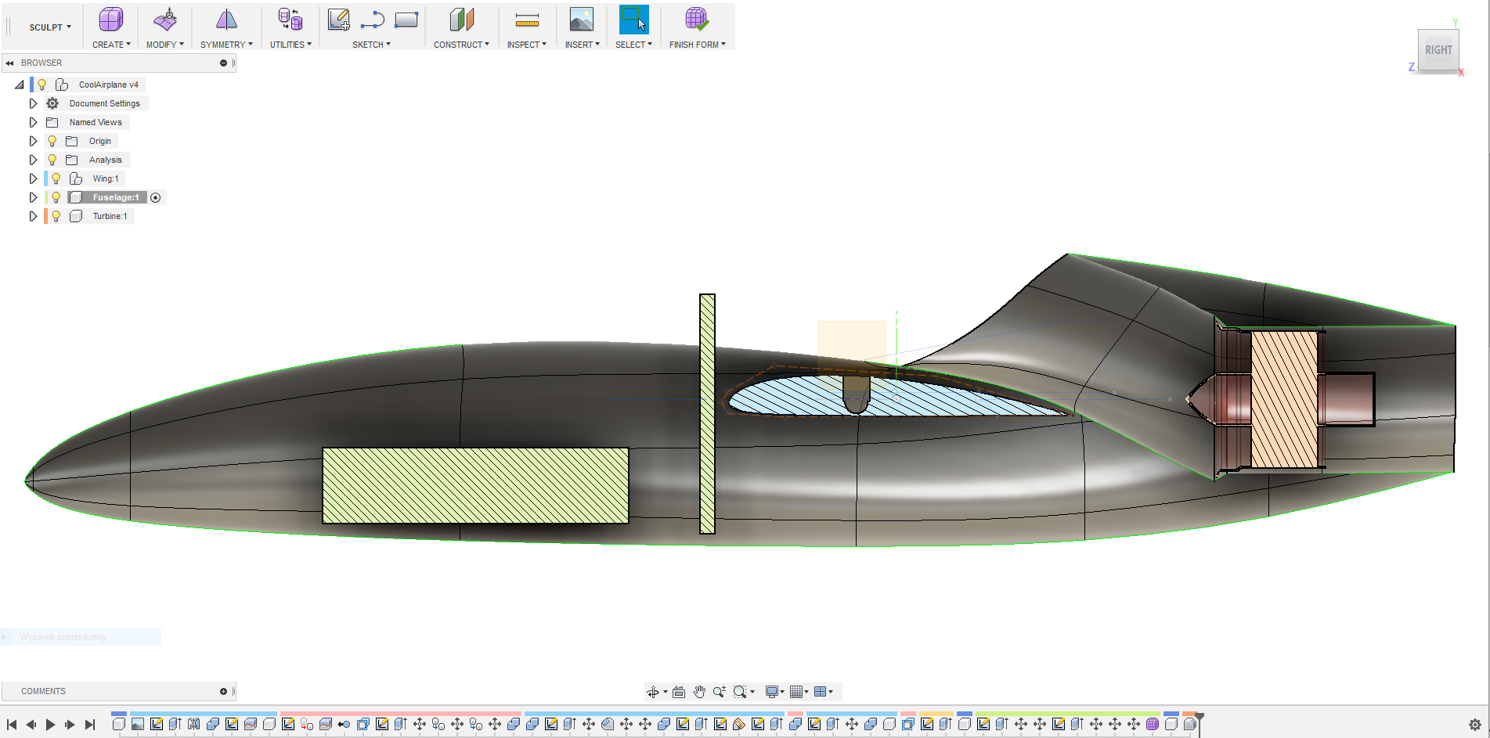Click the Zoom Window fit icon
Image resolution: width=1490 pixels, height=738 pixels.
(x=740, y=692)
